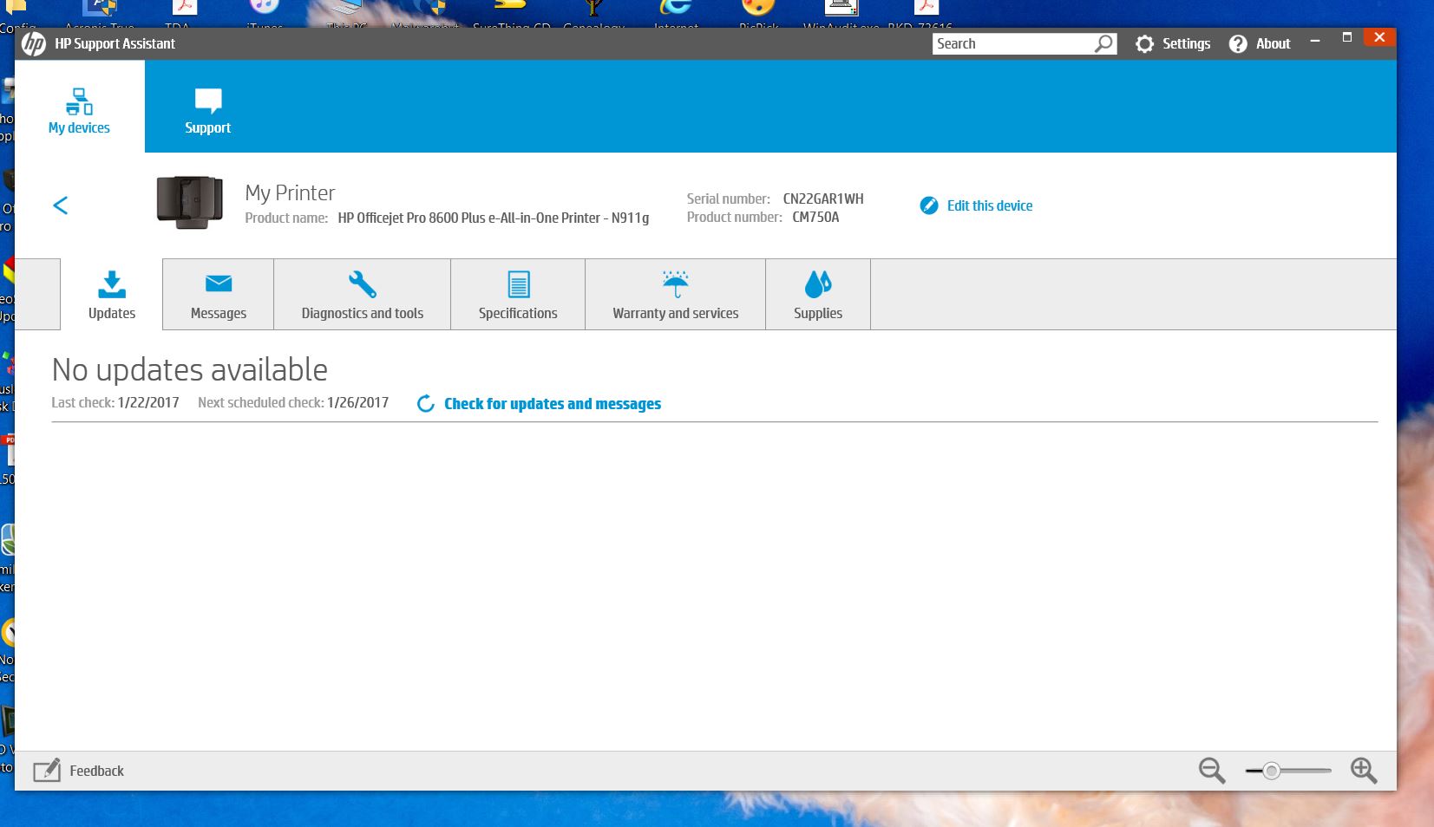Viewport: 1434px width, 827px height.
Task: Click the Edit this device pencil icon
Action: [x=929, y=205]
